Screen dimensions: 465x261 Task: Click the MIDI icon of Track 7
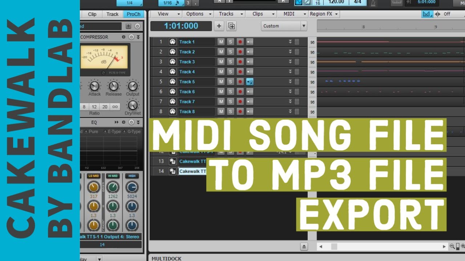coord(173,101)
